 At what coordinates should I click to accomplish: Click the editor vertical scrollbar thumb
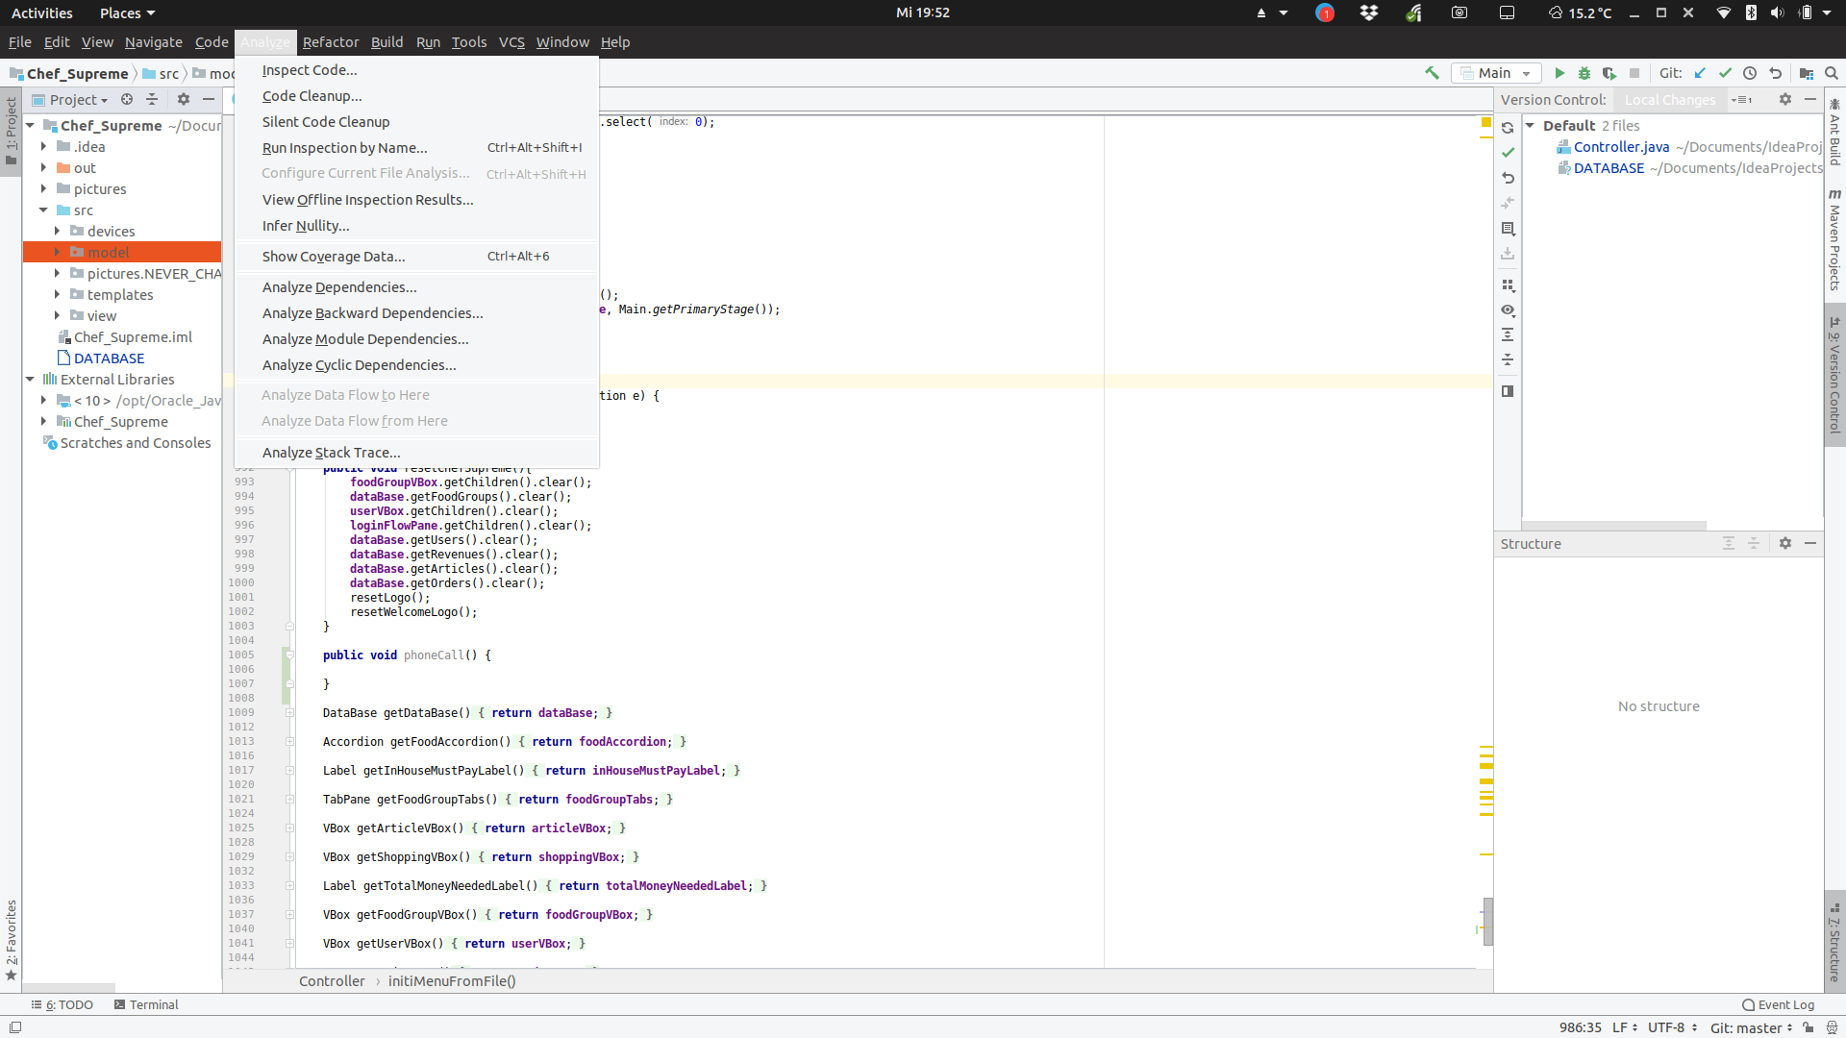coord(1488,921)
